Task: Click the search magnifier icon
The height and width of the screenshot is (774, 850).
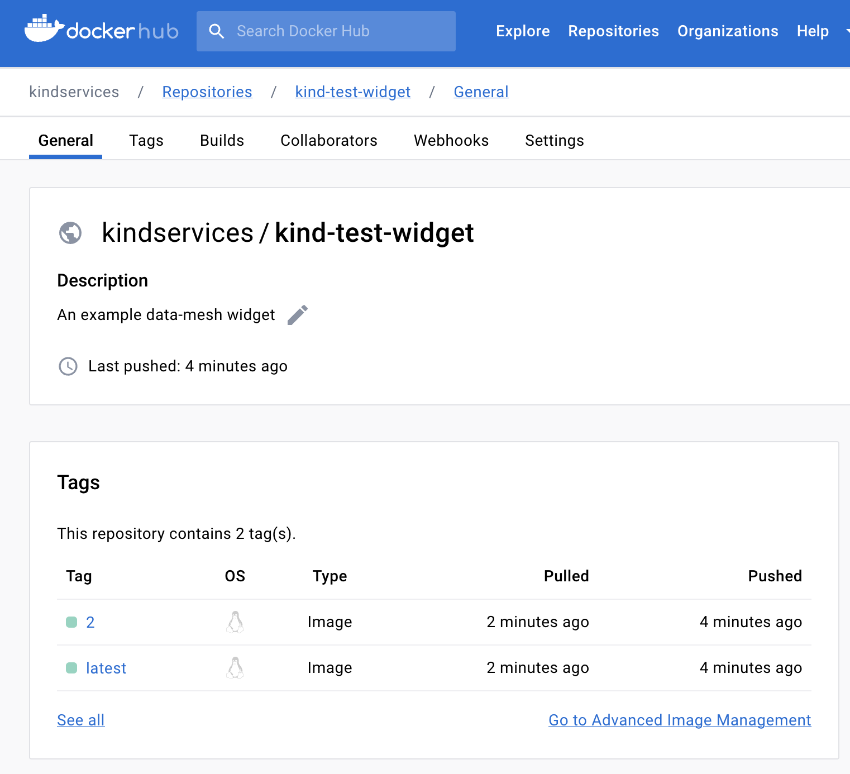Action: 216,31
